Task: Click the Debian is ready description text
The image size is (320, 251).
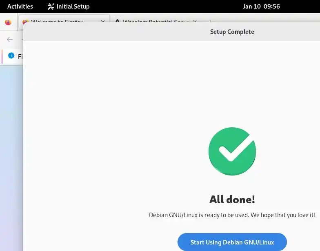Action: 232,215
